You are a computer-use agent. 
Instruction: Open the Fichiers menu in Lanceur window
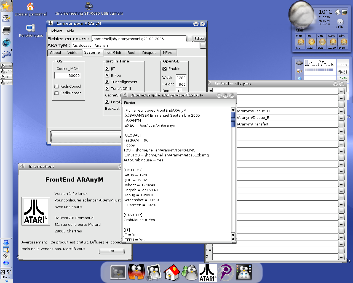(56, 31)
